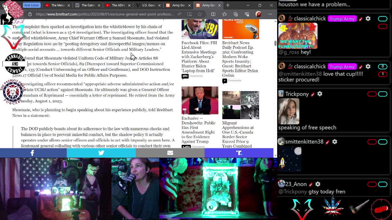Open Facebook Files FBI Lied article link
Image resolution: width=392 pixels, height=220 pixels.
point(199,57)
